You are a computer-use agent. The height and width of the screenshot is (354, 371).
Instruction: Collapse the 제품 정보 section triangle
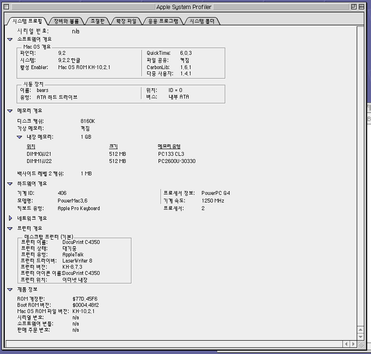pyautogui.click(x=10, y=290)
